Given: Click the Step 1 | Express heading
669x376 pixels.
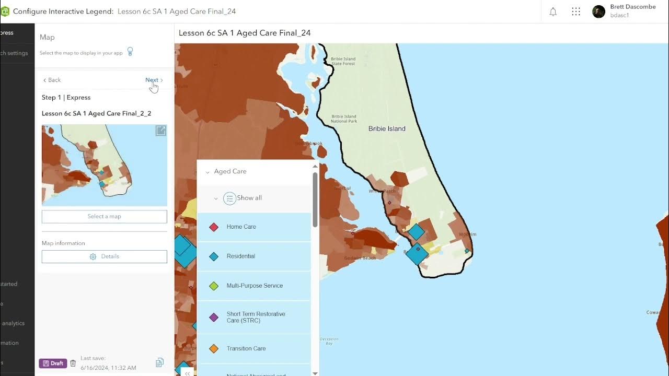Looking at the screenshot, I should tap(66, 98).
